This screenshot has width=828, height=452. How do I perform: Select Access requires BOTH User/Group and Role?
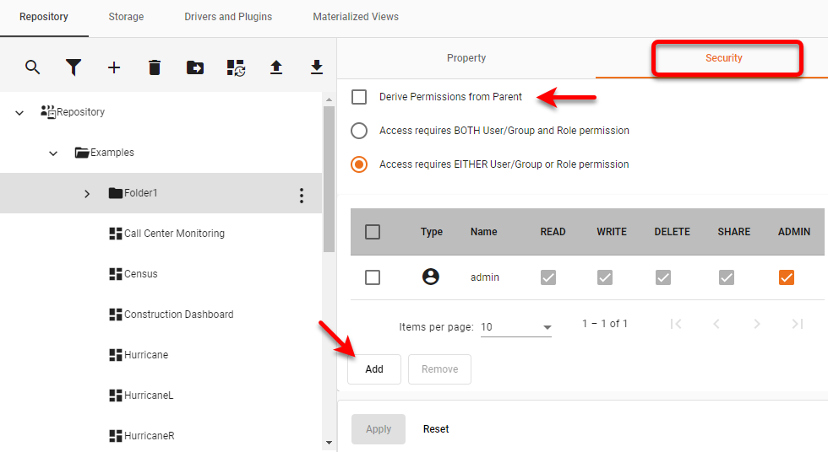pyautogui.click(x=359, y=131)
